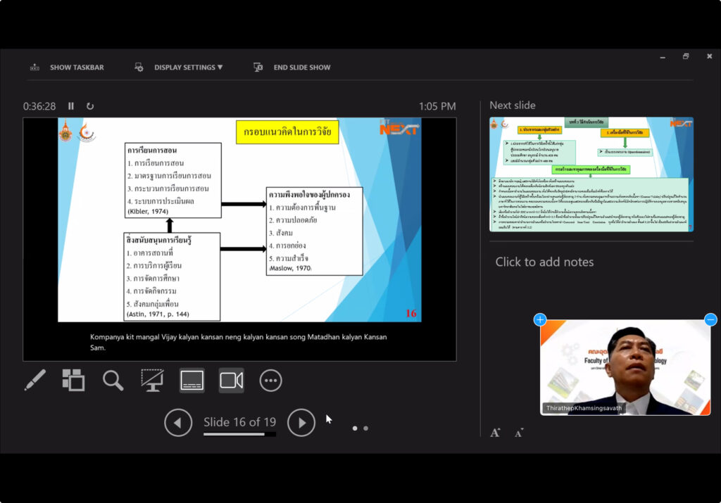Toggle subtitles button below the slide
This screenshot has height=503, width=721.
click(192, 381)
